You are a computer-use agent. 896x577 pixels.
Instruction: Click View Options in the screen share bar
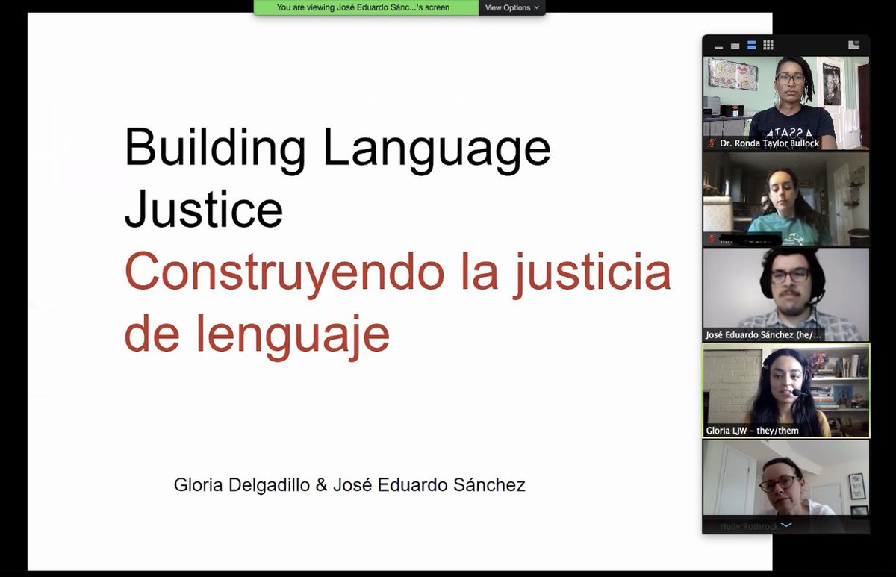pos(510,7)
